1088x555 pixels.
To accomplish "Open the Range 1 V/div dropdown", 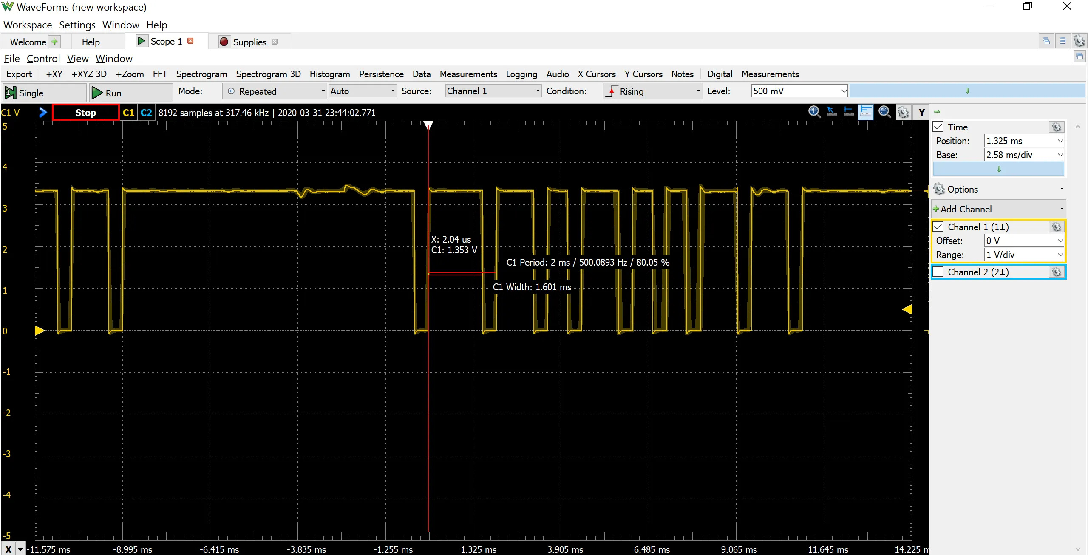I will (x=1060, y=255).
